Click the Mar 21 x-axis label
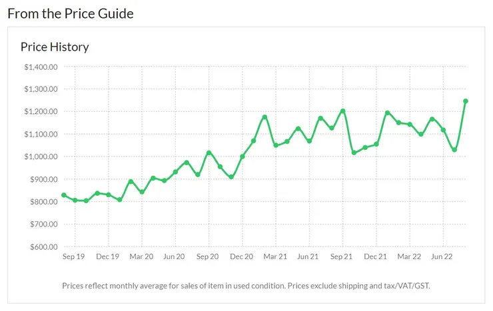 coord(274,256)
